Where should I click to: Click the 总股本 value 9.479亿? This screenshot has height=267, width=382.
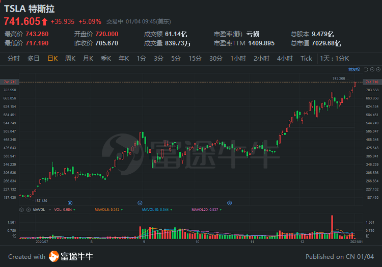click(x=323, y=34)
